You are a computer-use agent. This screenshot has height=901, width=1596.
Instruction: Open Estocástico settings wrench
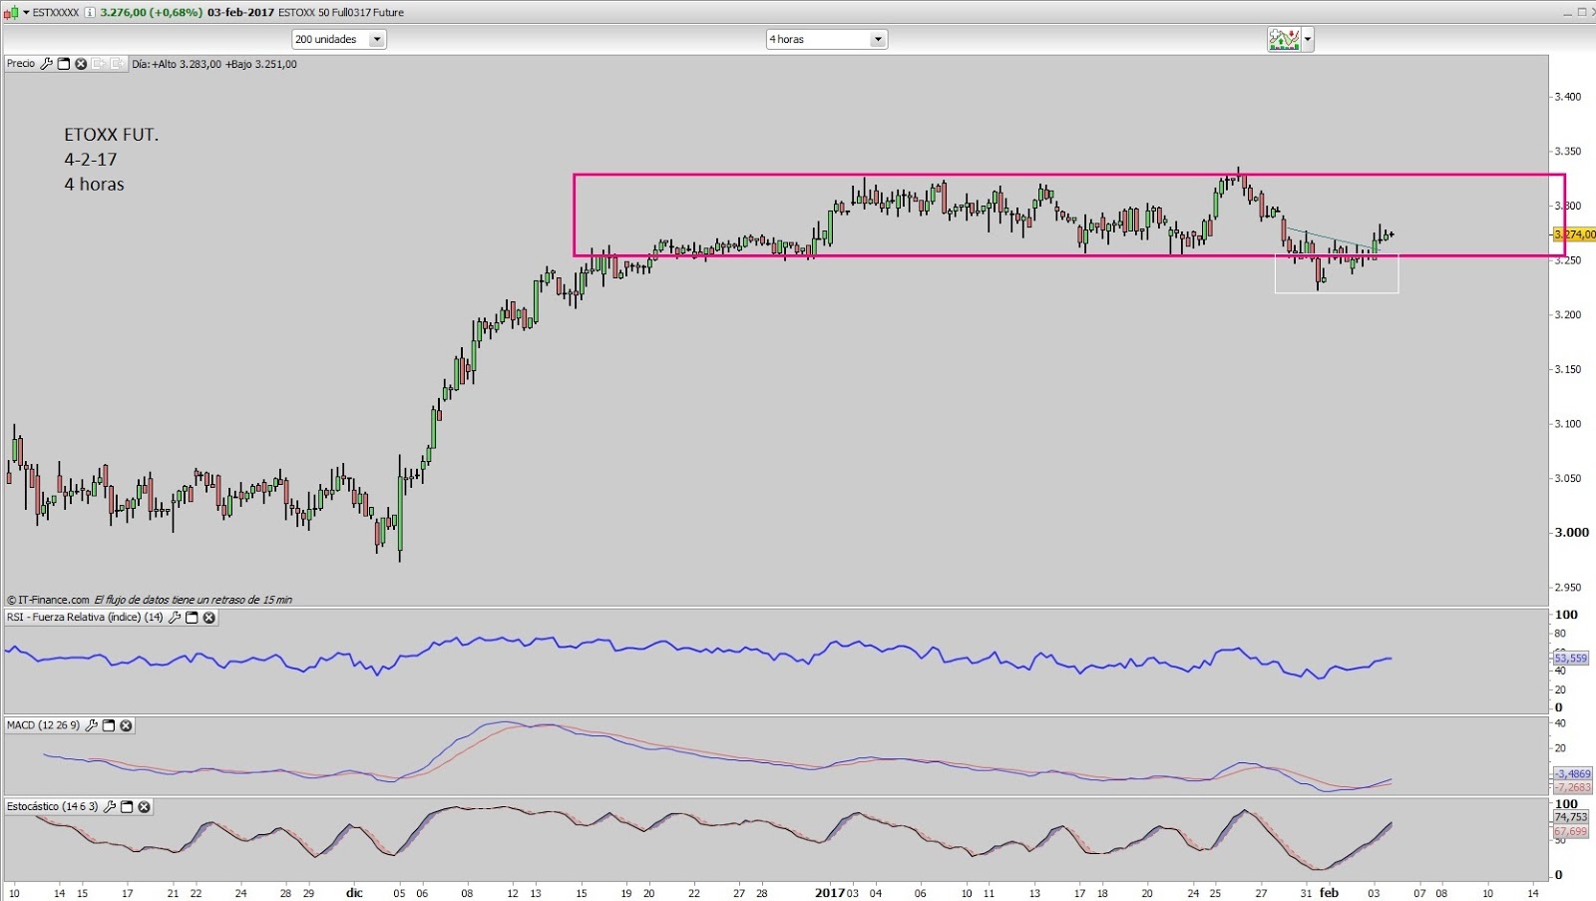pyautogui.click(x=110, y=806)
